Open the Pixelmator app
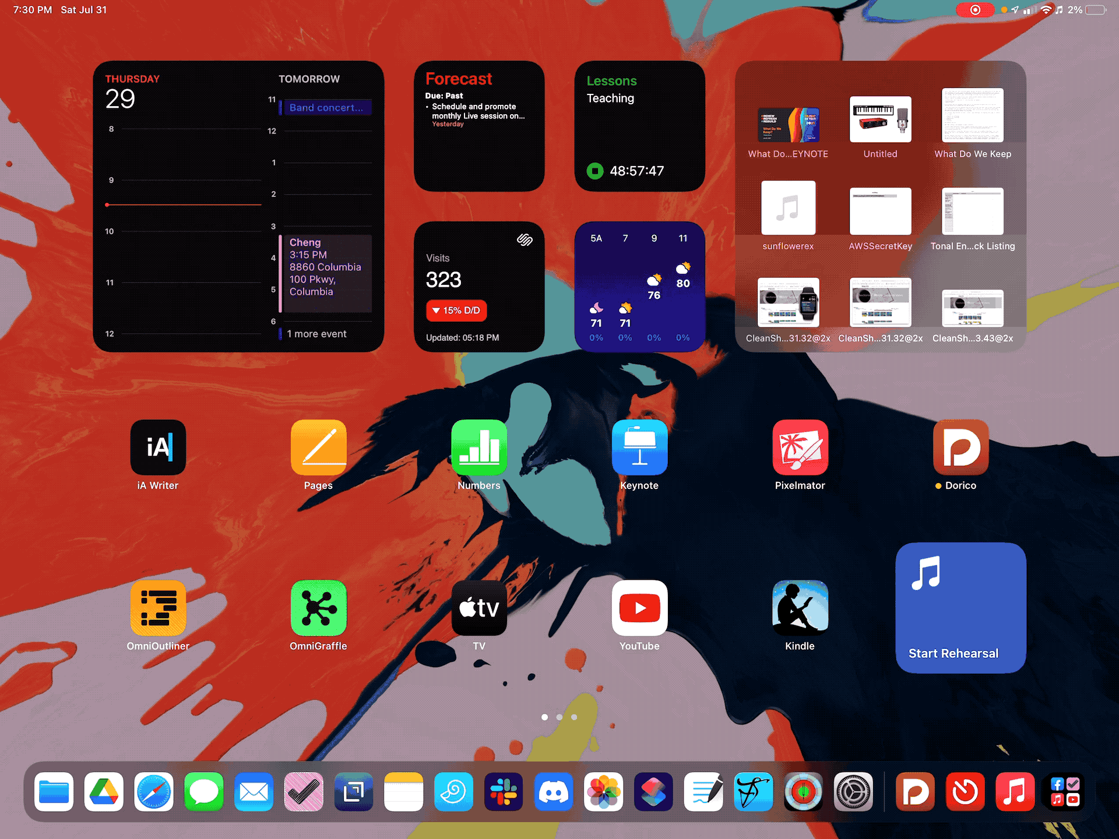 click(800, 447)
